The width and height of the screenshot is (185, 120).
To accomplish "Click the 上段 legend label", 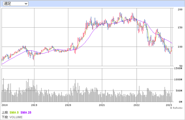I will (x=5, y=113).
